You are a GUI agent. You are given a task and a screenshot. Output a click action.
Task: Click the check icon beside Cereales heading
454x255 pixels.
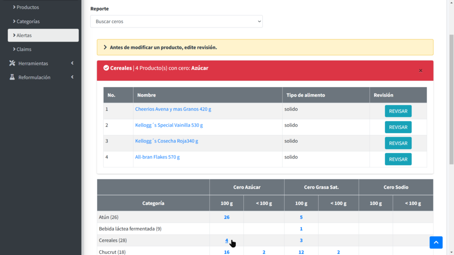pyautogui.click(x=106, y=68)
